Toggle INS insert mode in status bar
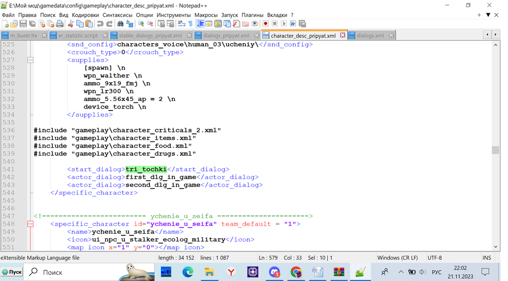This screenshot has height=281, width=508. 486,258
